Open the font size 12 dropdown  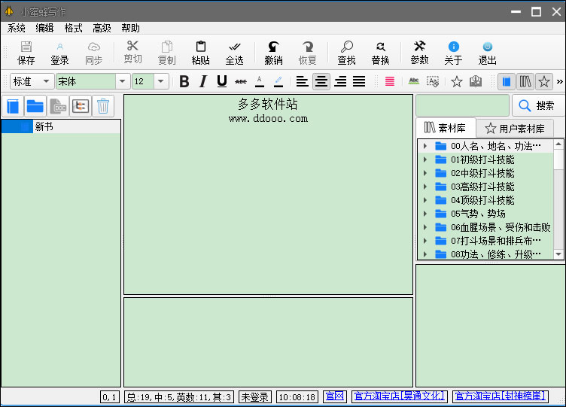click(x=161, y=81)
